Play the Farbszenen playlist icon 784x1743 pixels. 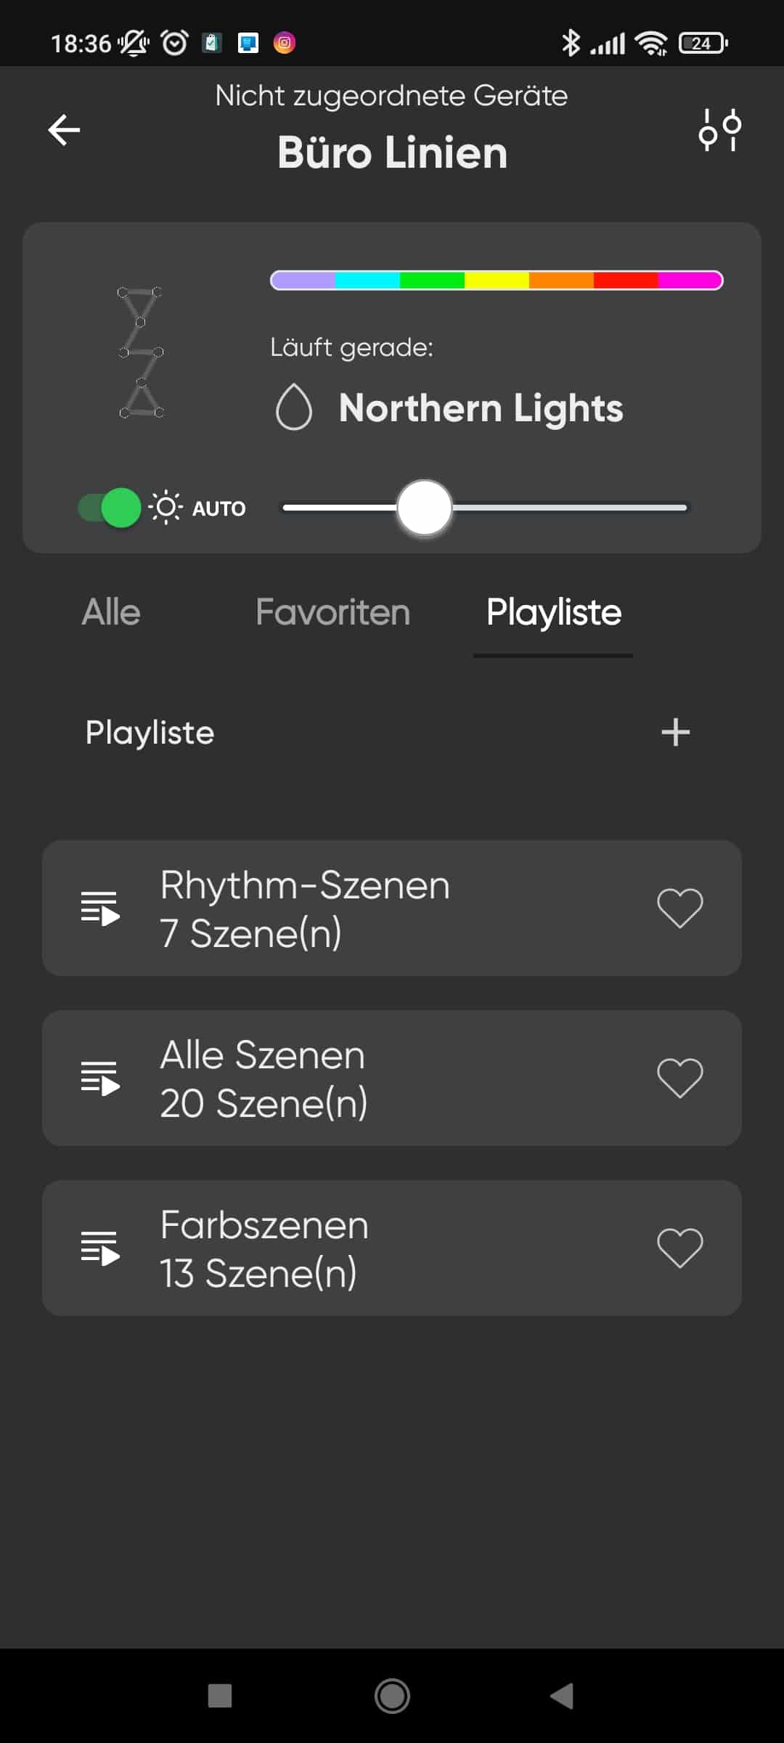coord(100,1248)
